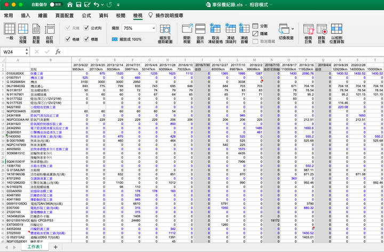
Task: Select column J header
Action: click(202, 60)
